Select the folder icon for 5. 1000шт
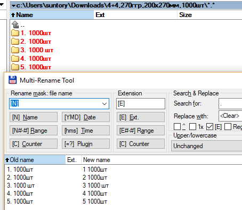Viewport: 242px width, 210px height. point(15,67)
